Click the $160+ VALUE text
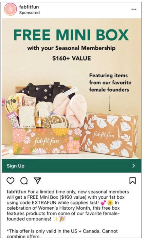The image size is (144, 240). pos(71,58)
